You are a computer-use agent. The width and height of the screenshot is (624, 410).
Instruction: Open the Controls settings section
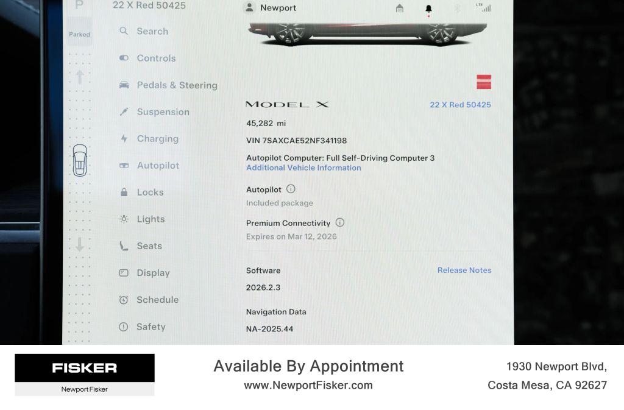pos(147,58)
